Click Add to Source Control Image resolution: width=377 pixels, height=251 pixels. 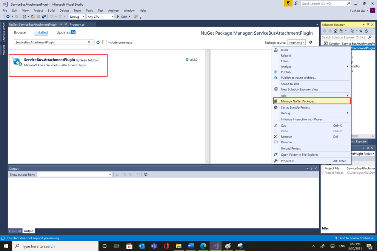[x=354, y=238]
